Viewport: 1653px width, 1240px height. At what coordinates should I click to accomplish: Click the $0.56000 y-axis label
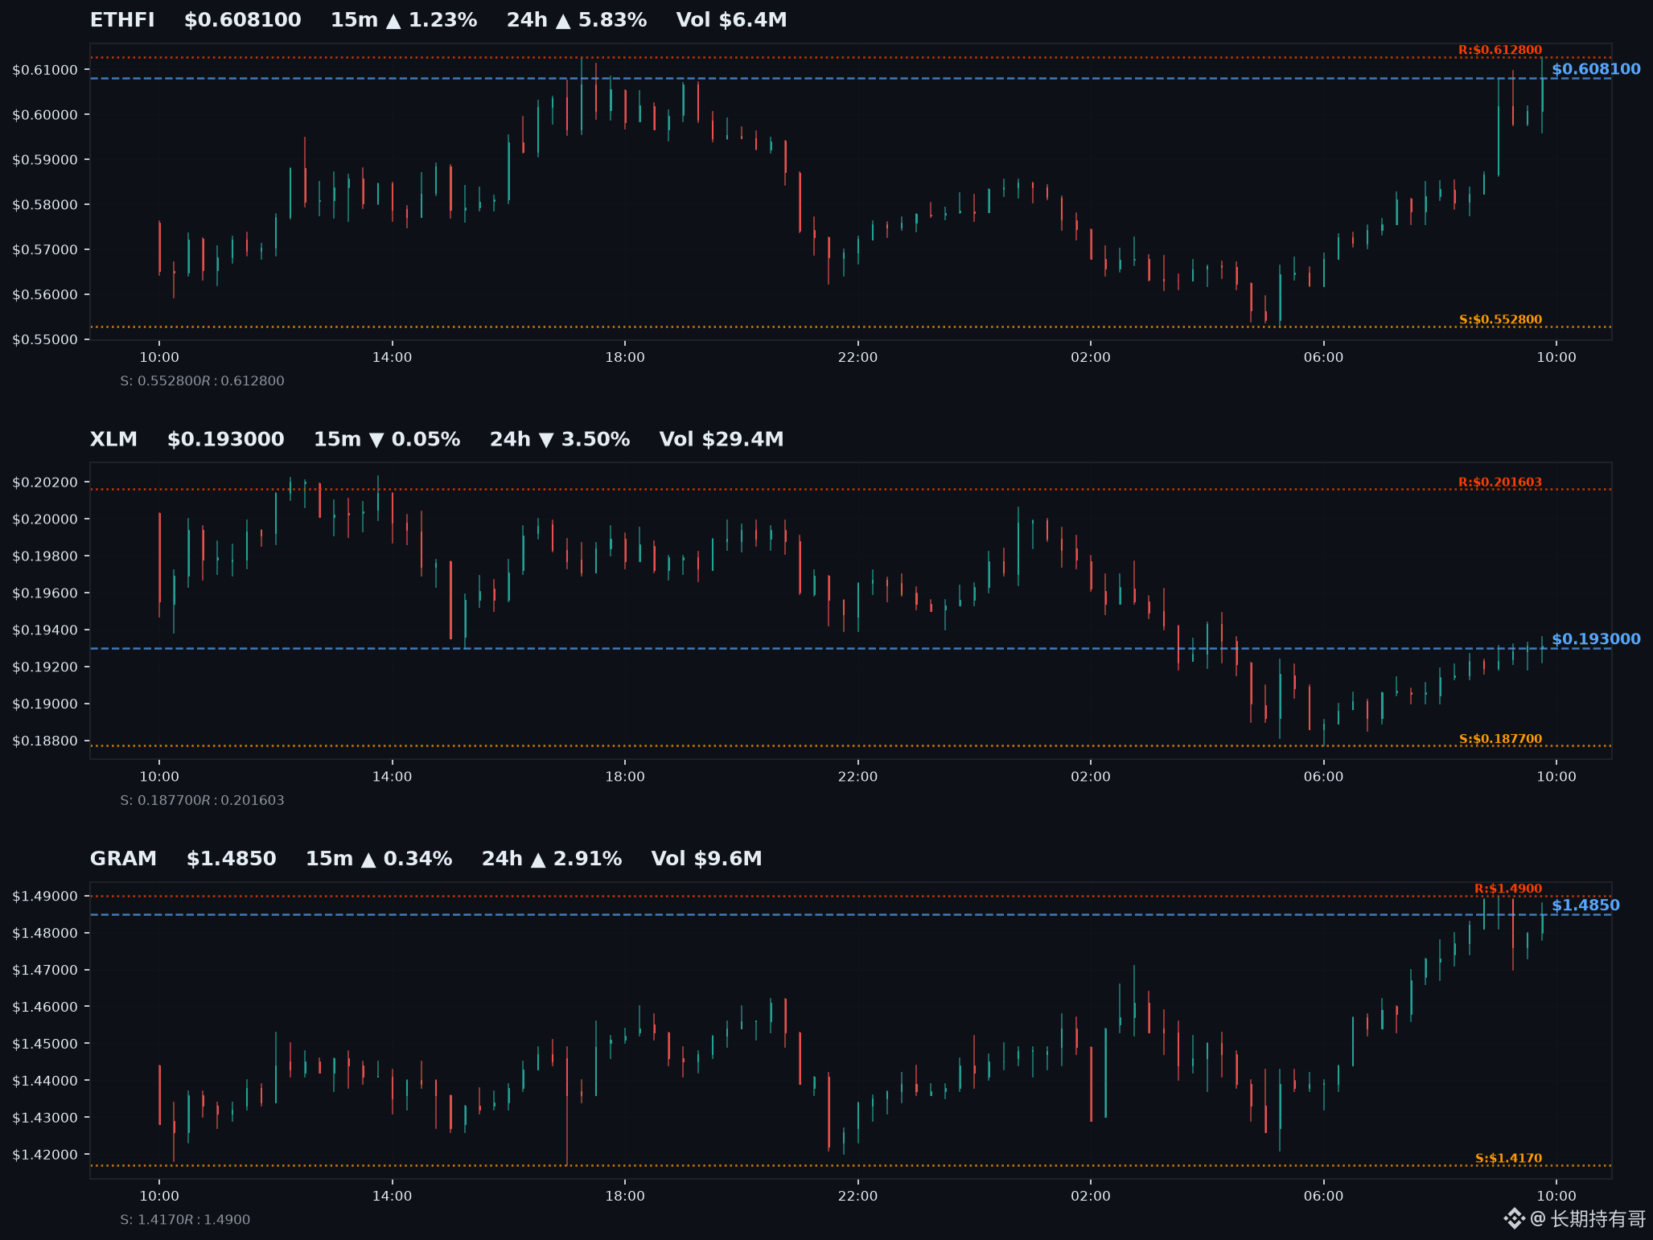pyautogui.click(x=45, y=295)
